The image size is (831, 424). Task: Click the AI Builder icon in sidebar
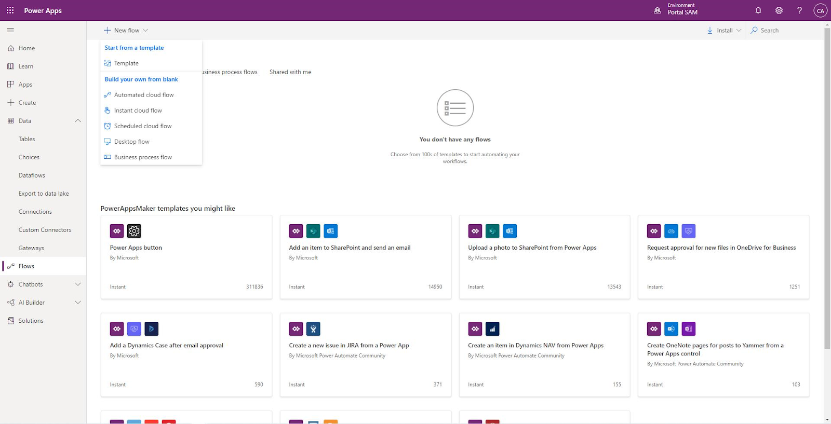click(11, 303)
